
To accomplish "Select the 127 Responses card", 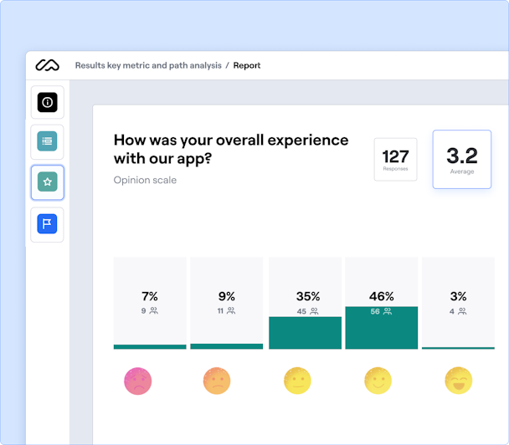I will 395,159.
